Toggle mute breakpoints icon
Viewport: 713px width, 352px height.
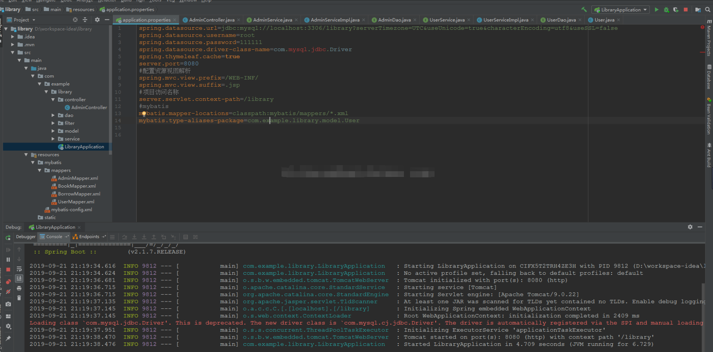tap(8, 291)
